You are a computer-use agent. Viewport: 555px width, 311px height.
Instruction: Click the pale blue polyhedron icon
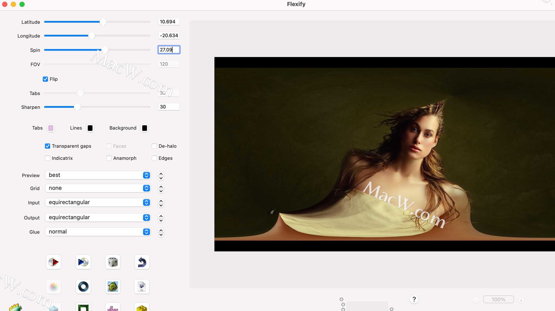click(53, 307)
